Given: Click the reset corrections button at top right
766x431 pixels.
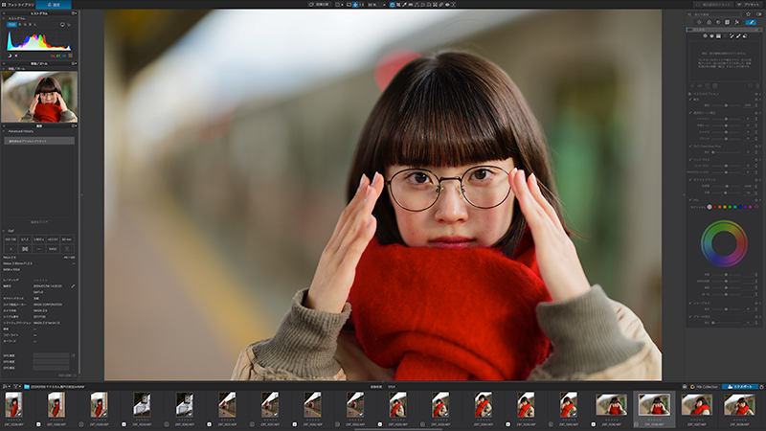Looking at the screenshot, I should tap(713, 5).
